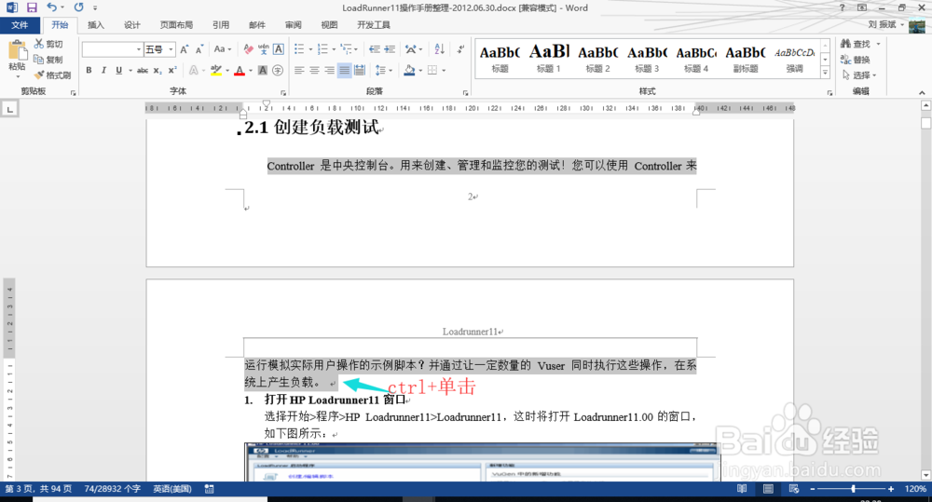Open numbering list dropdown arrow
The image size is (932, 502).
click(x=334, y=49)
